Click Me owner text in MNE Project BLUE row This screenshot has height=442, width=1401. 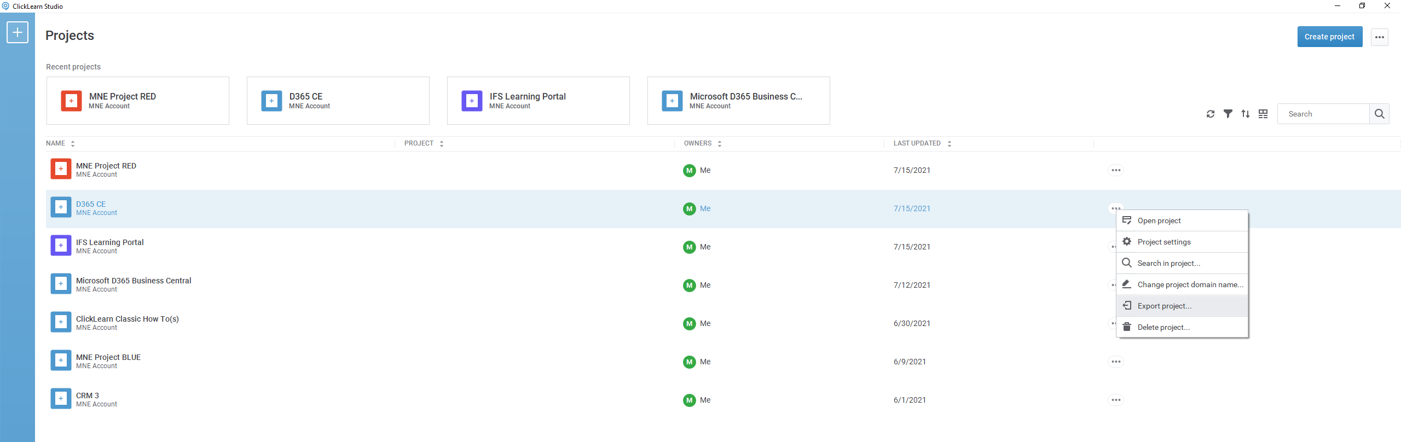[x=705, y=362]
